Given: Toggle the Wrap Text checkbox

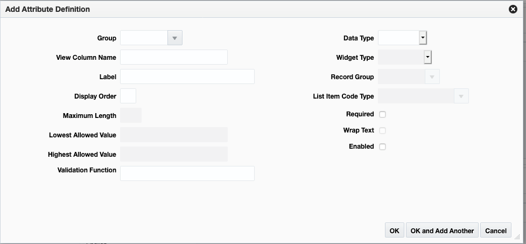Looking at the screenshot, I should [x=382, y=130].
